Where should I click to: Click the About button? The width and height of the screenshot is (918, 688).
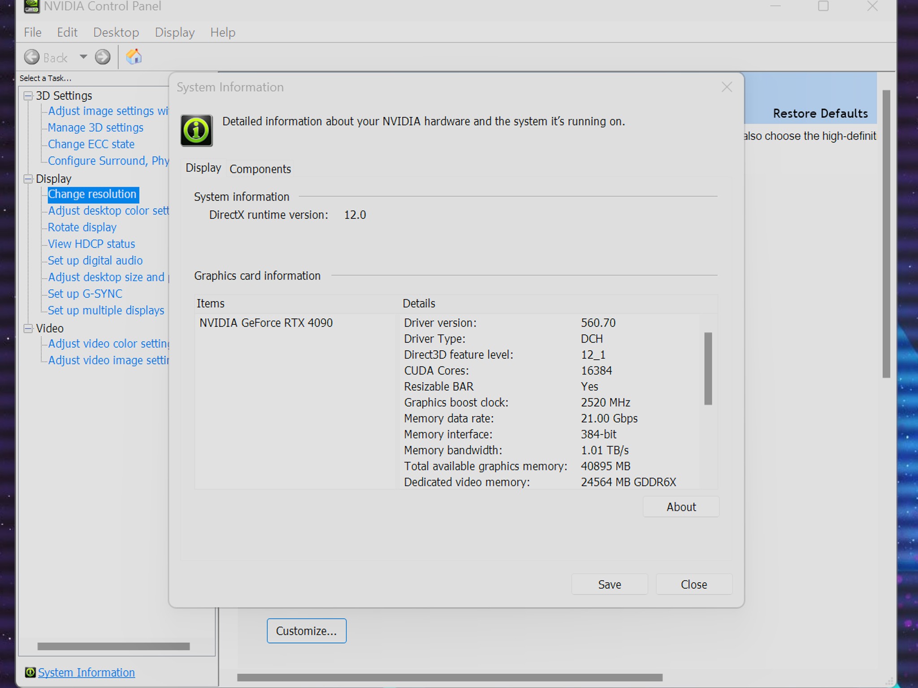pos(681,507)
